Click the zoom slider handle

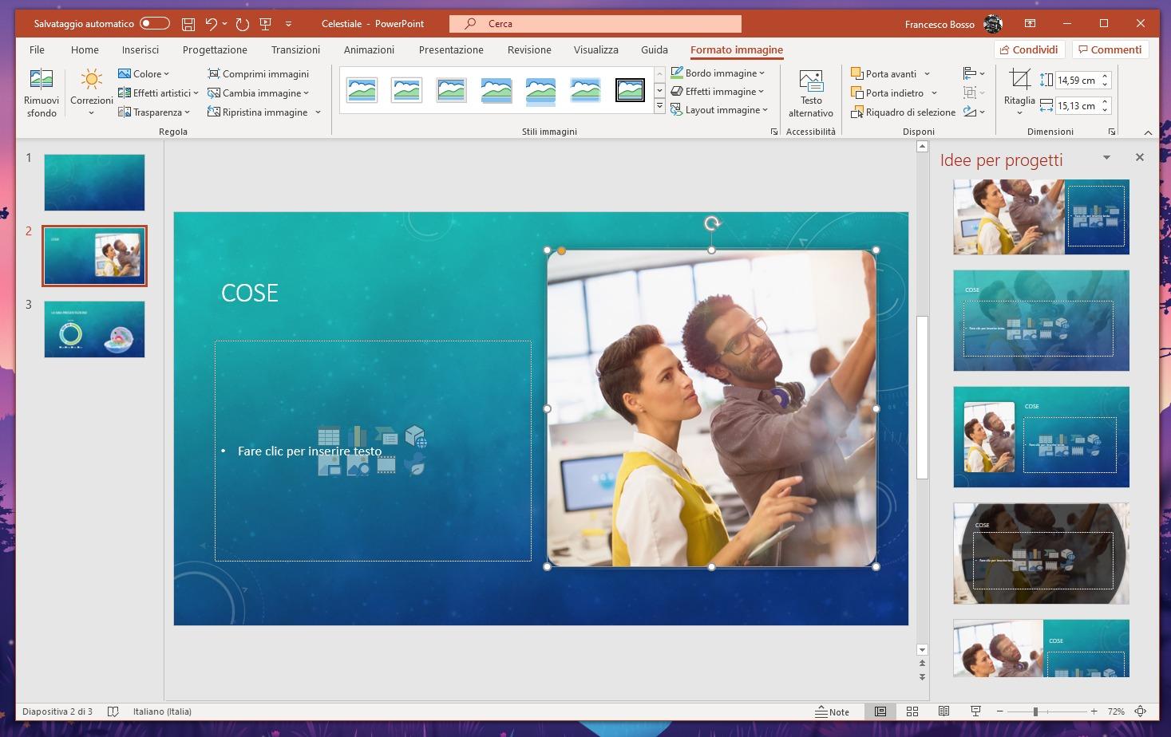[x=1035, y=711]
